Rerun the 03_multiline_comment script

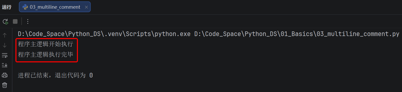point(5,21)
